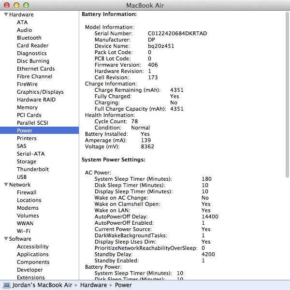Select Ethernet Cards entry

point(36,69)
